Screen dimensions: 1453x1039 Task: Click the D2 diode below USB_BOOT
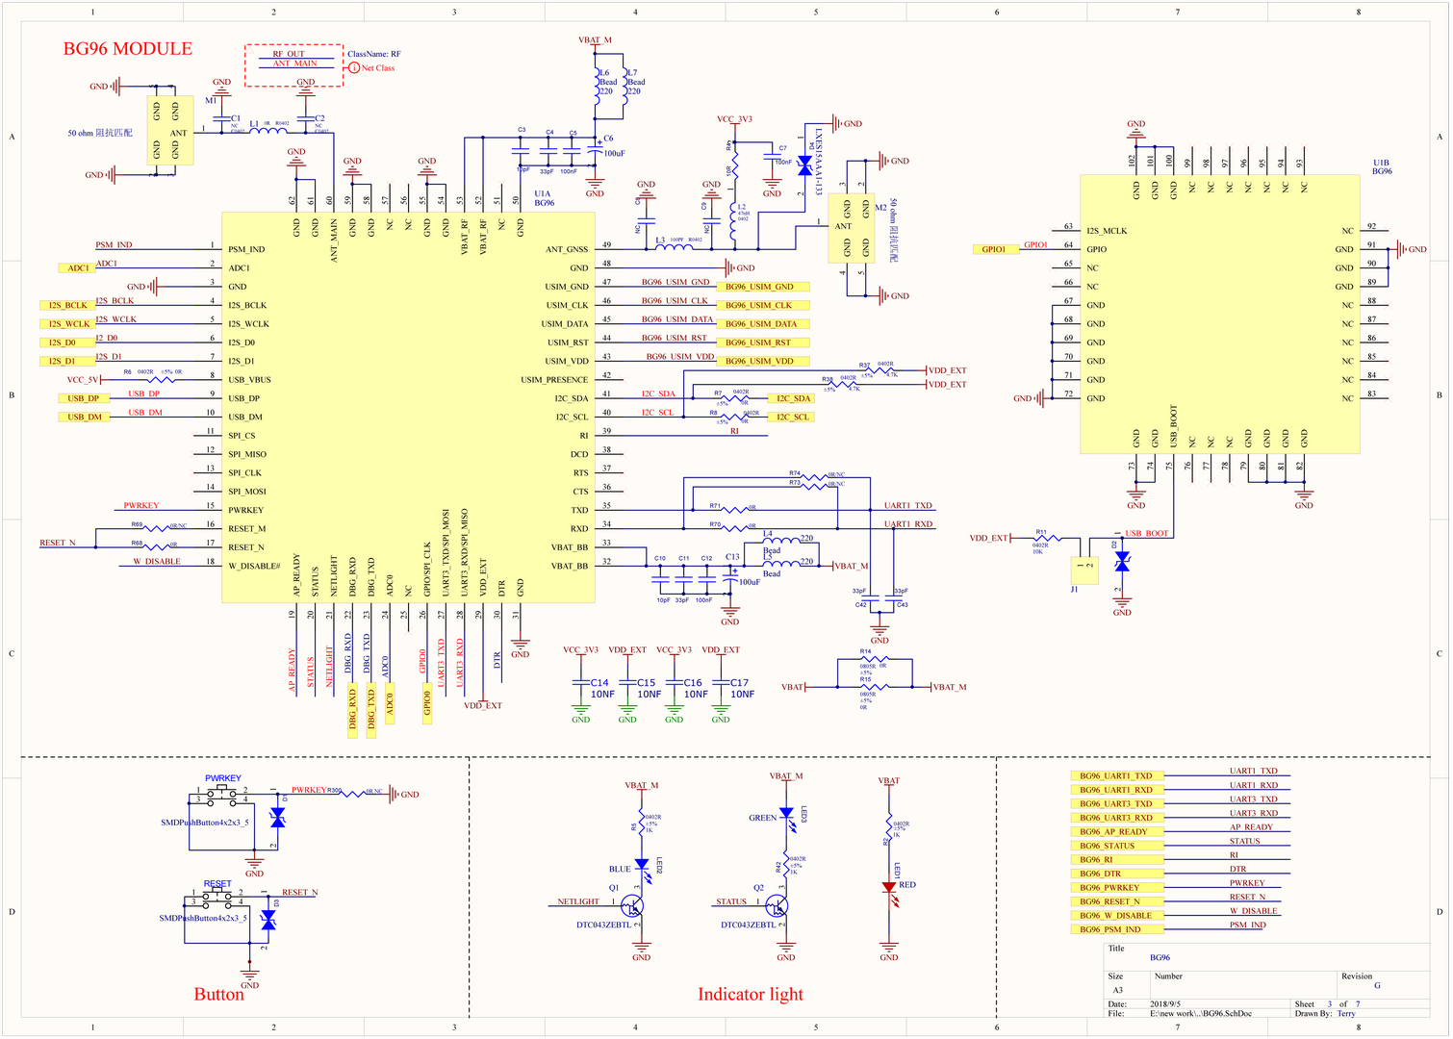coord(1122,562)
